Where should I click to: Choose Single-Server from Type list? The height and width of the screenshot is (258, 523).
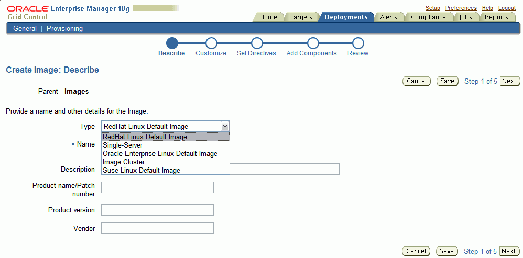(x=166, y=145)
